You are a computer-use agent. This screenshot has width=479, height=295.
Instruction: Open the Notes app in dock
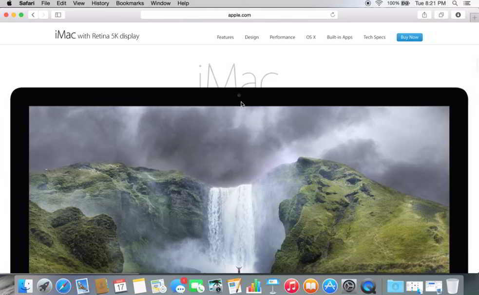[139, 286]
